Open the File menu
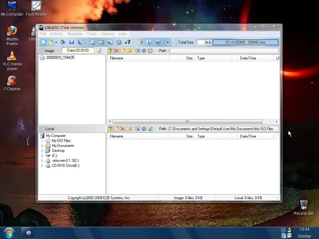Image resolution: width=319 pixels, height=239 pixels. click(x=43, y=34)
